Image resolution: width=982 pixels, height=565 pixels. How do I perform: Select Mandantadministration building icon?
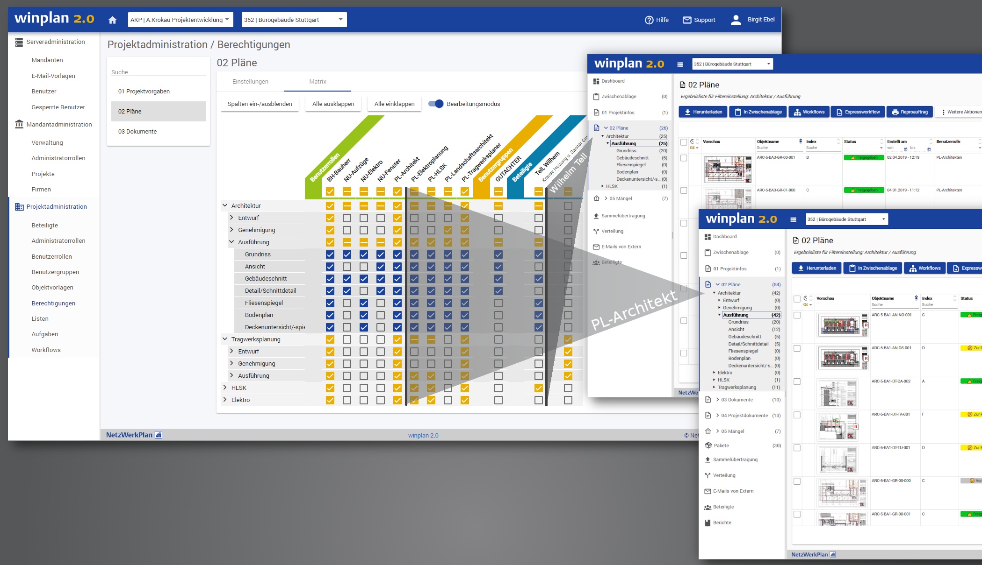pyautogui.click(x=19, y=124)
